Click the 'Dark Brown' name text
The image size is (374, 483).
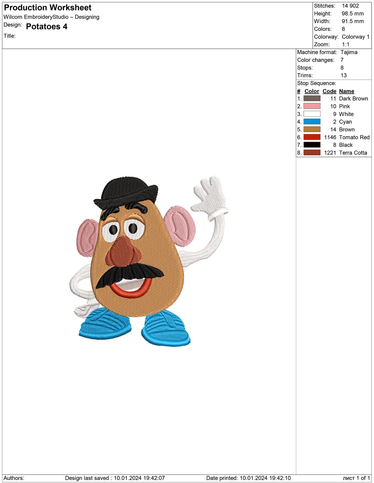(353, 99)
